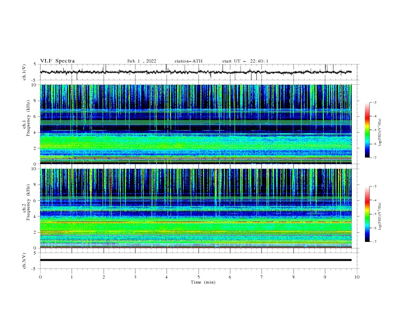Click the "ch.1(V)" waveform axis label

click(x=24, y=72)
